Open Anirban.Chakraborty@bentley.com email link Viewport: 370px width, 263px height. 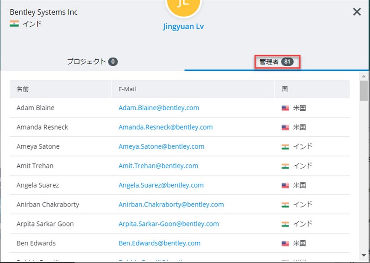tap(171, 205)
